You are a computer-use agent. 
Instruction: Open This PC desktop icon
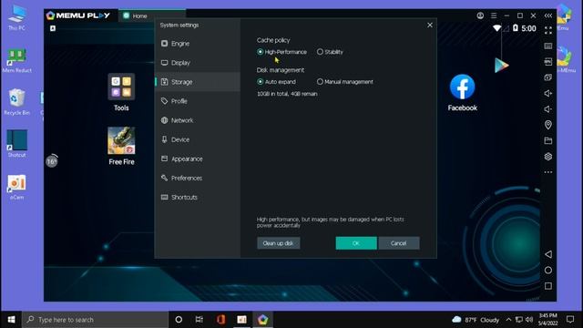(x=16, y=17)
